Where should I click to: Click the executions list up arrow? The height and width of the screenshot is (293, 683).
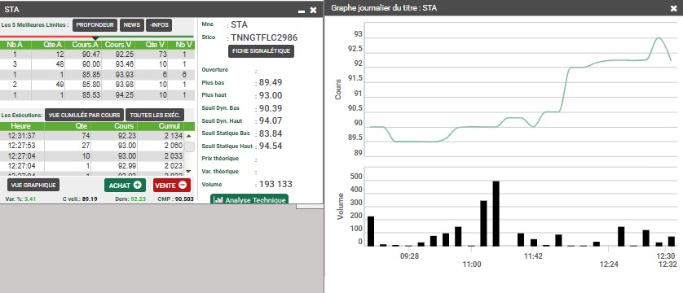(x=188, y=135)
